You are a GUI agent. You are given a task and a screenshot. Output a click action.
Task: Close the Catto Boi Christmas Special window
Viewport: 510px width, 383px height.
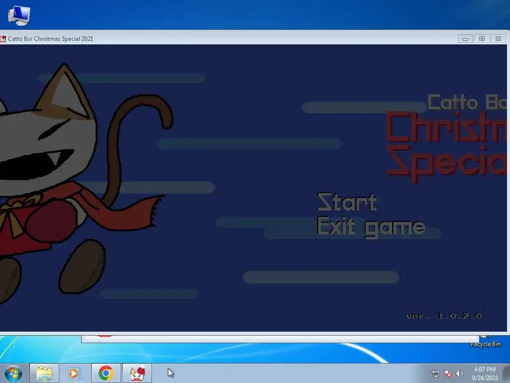click(x=498, y=39)
